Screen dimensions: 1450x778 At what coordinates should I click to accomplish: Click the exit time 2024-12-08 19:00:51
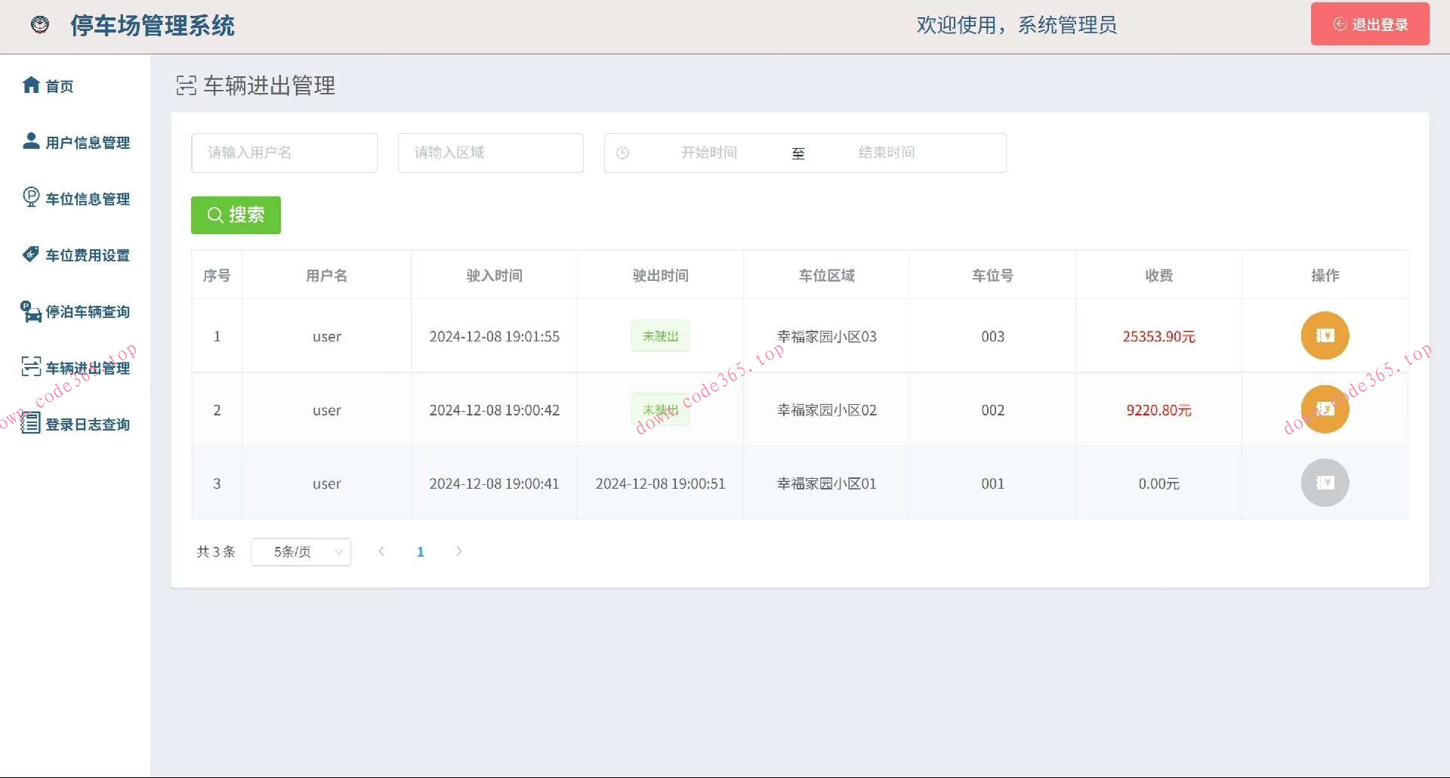point(660,483)
